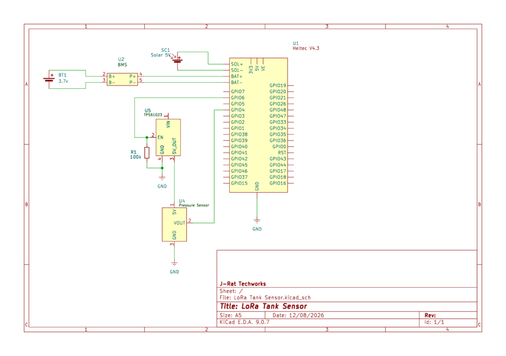Click the 'U1' reference designator
The height and width of the screenshot is (356, 506).
coord(295,43)
